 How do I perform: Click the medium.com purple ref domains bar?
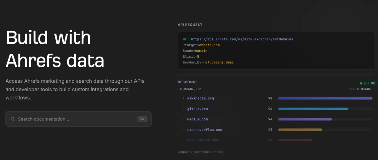(x=305, y=119)
